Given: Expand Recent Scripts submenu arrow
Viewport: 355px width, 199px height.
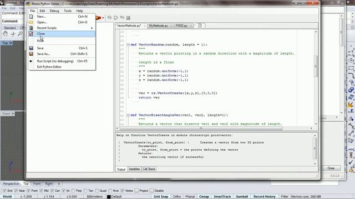Looking at the screenshot, I should point(92,28).
